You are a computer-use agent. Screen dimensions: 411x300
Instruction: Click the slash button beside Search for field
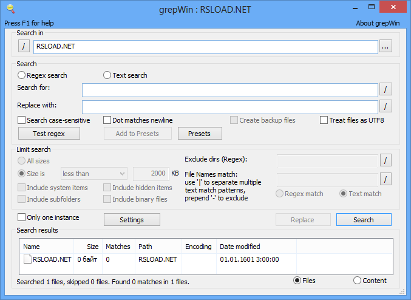coord(386,89)
